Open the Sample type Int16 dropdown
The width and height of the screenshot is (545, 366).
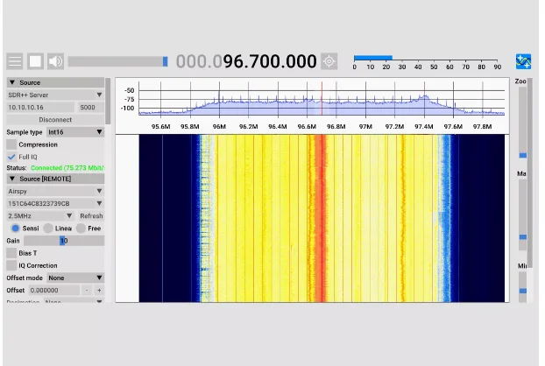click(x=75, y=132)
